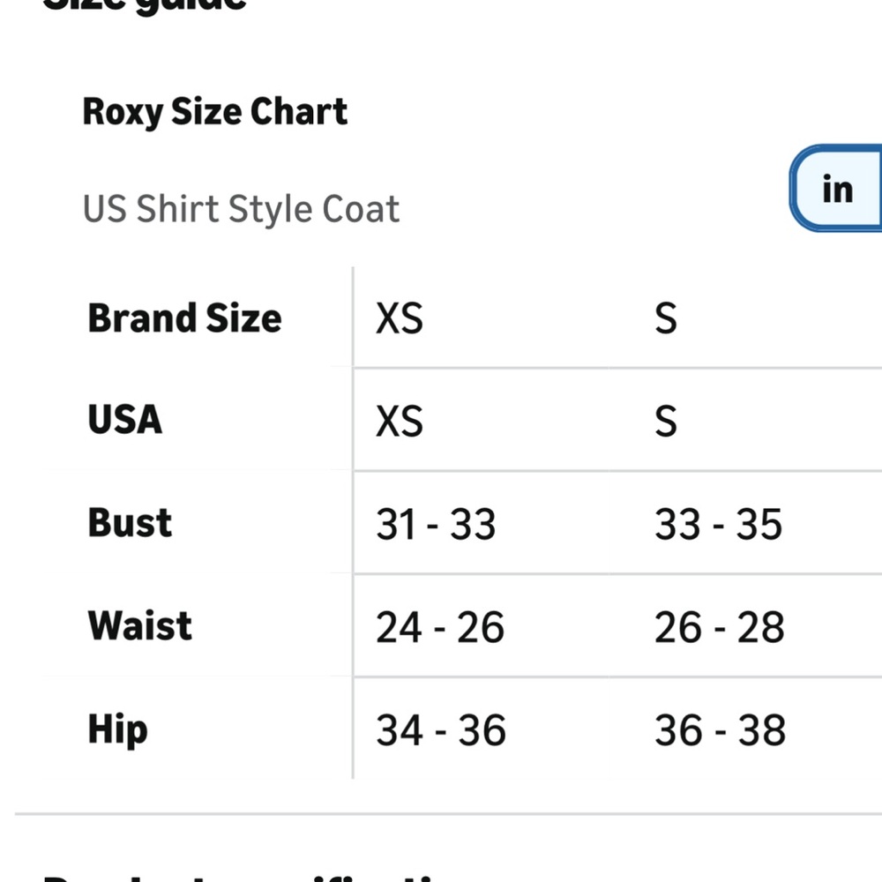This screenshot has height=882, width=882.
Task: Select the S brand size cell
Action: tap(668, 319)
